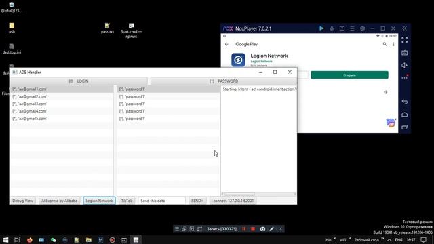Open Firefox from the taskbar
Viewport: 434px width, 244px height.
(x=30, y=239)
